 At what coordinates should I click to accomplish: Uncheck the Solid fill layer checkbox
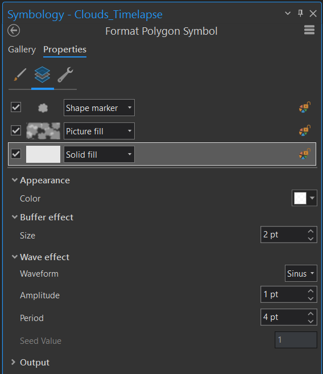pos(16,154)
